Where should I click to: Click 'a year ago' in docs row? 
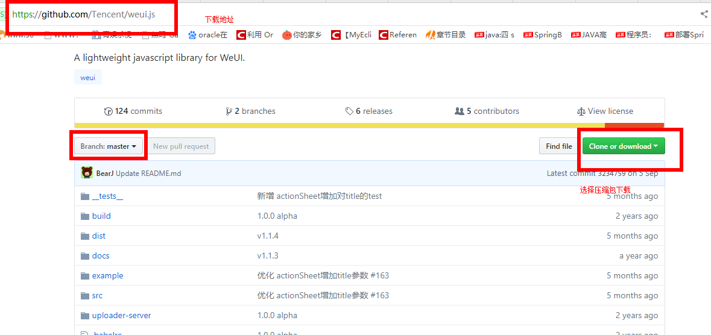click(x=639, y=256)
